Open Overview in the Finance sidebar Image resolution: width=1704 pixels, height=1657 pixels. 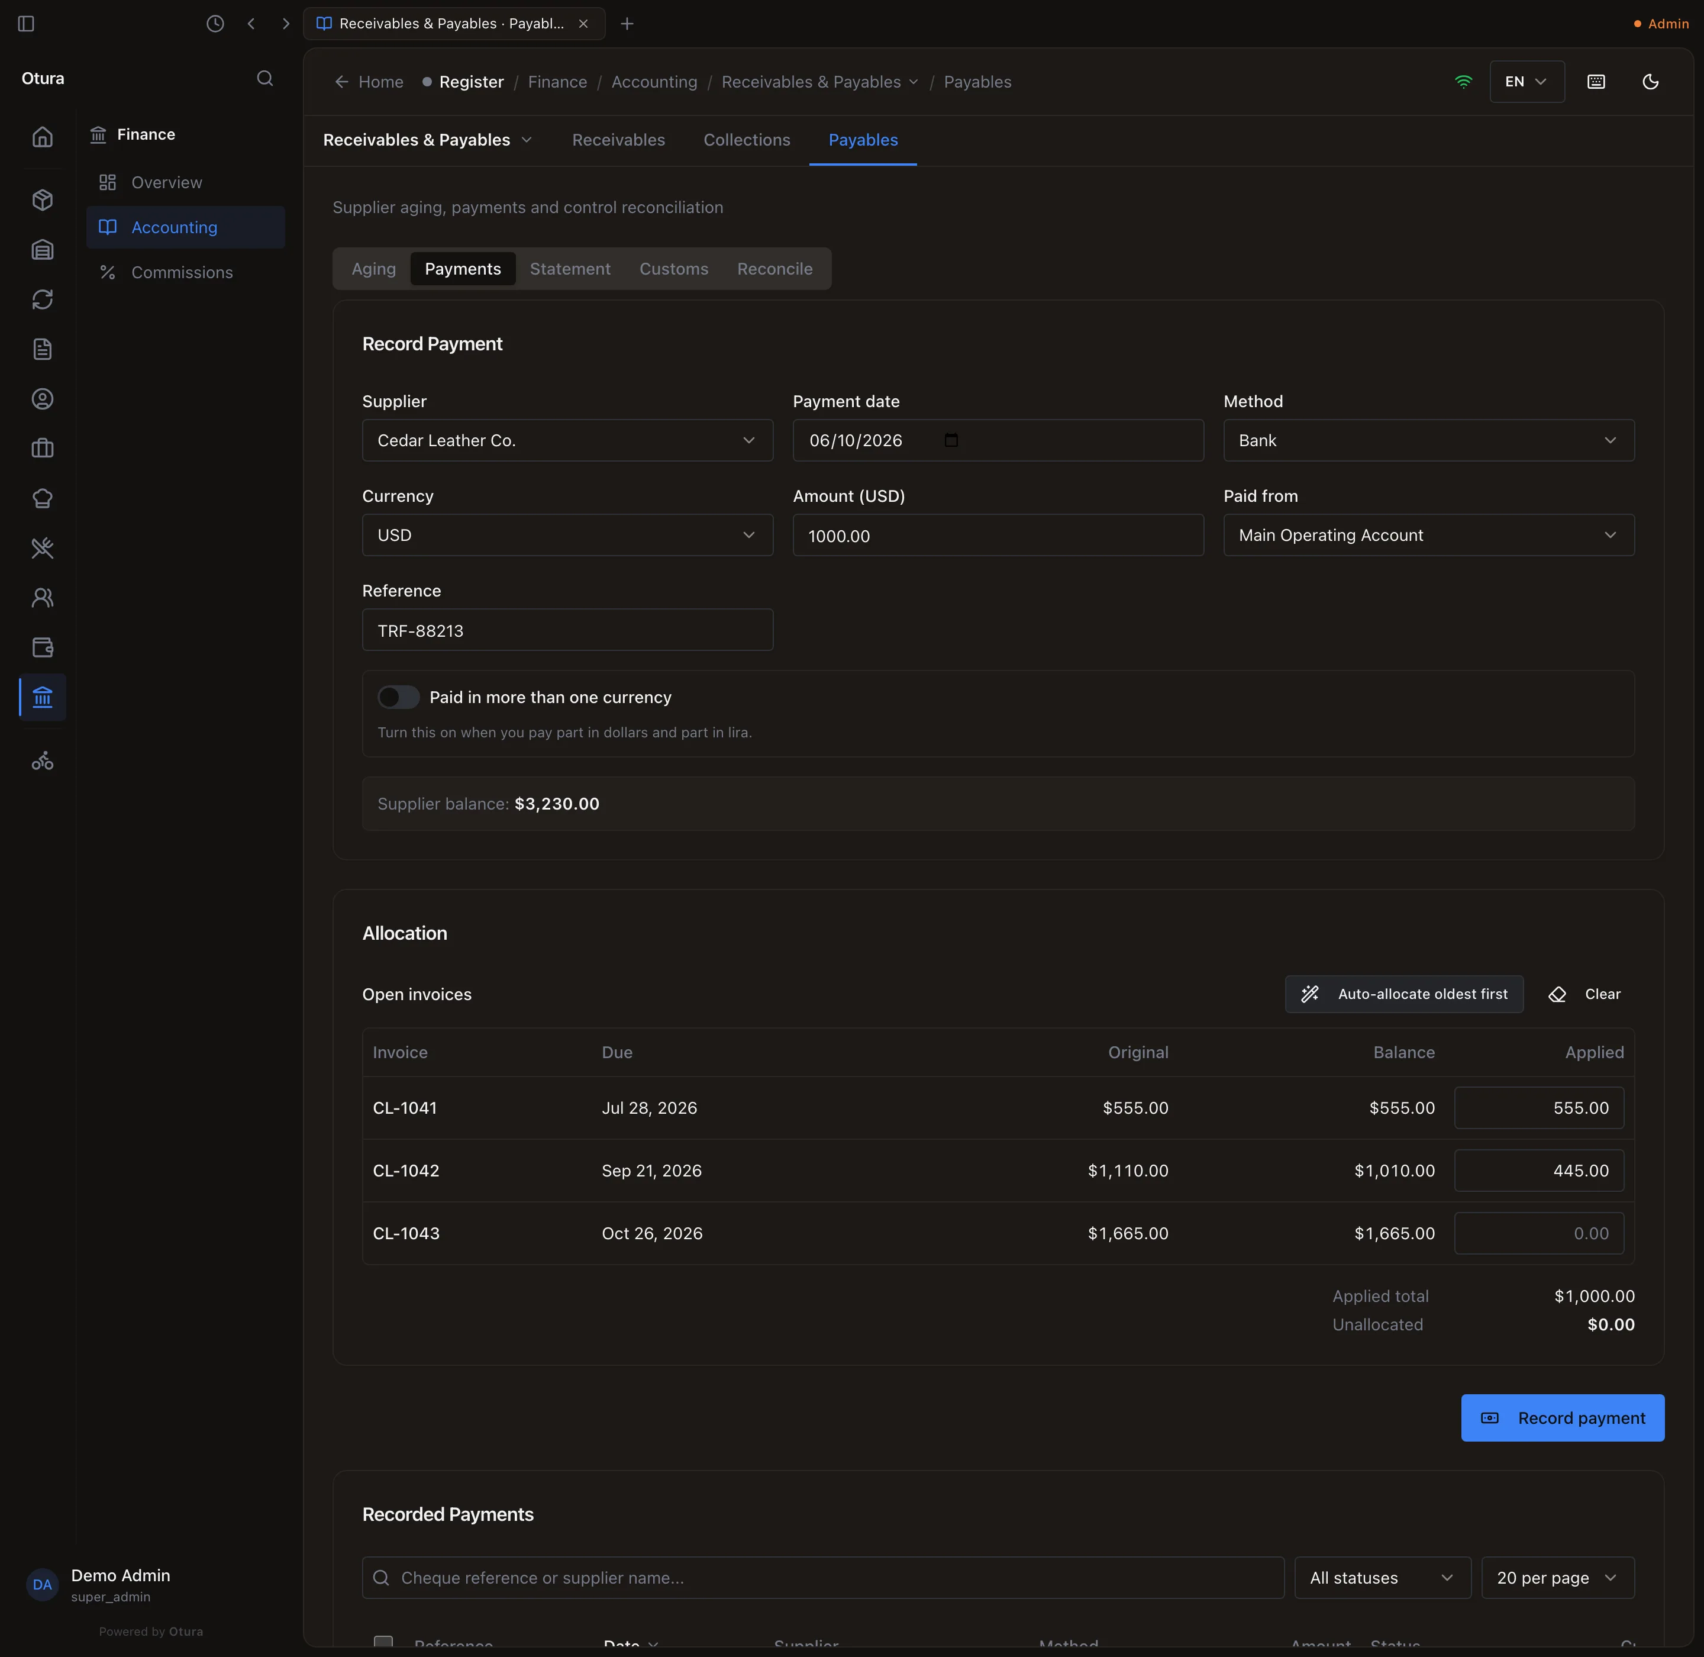(x=185, y=183)
